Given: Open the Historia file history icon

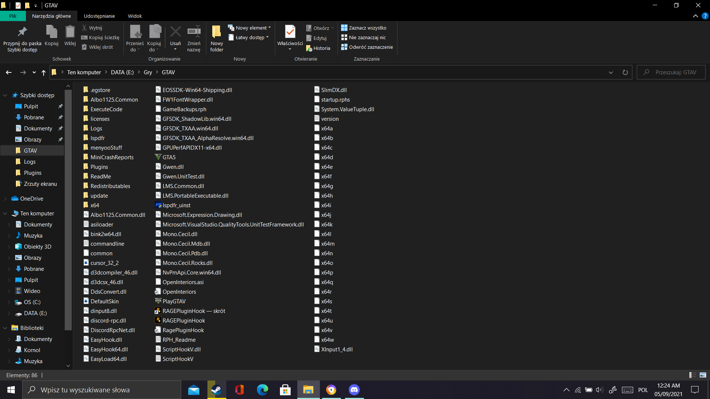Looking at the screenshot, I should pos(310,48).
